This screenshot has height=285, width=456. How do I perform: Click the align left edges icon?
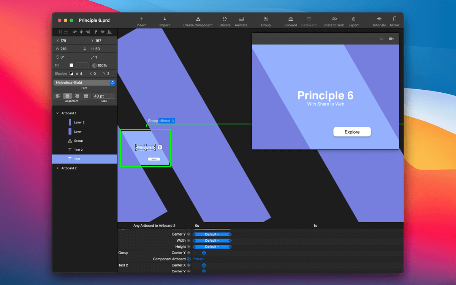point(75,32)
